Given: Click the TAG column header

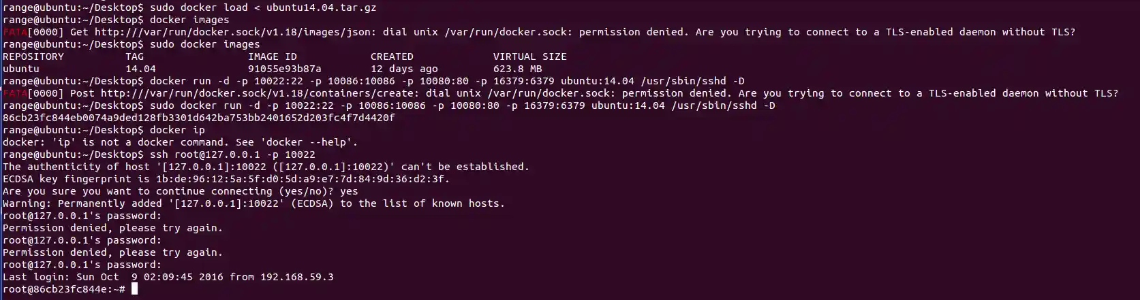Looking at the screenshot, I should coord(134,56).
